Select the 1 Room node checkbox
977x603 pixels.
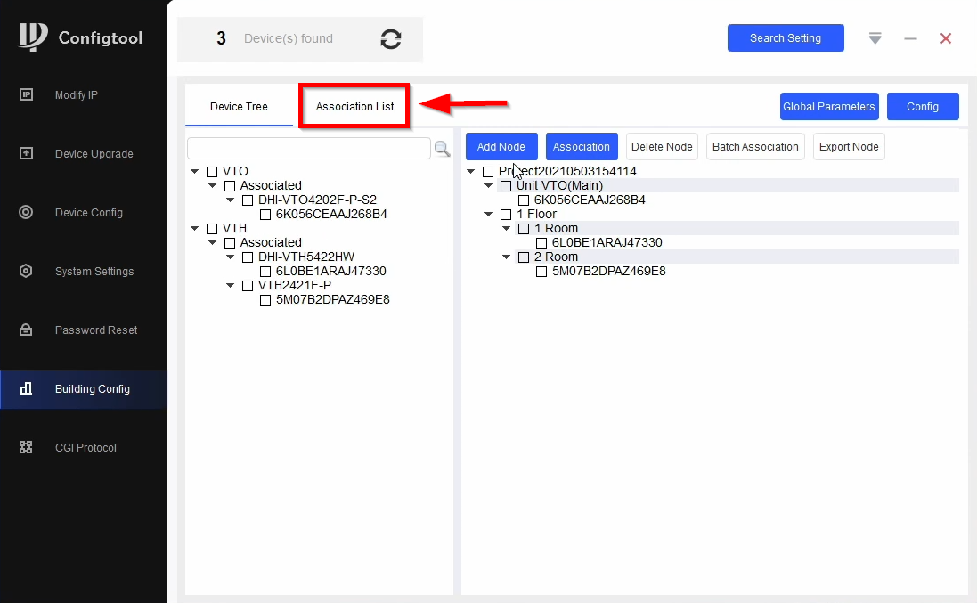point(524,229)
